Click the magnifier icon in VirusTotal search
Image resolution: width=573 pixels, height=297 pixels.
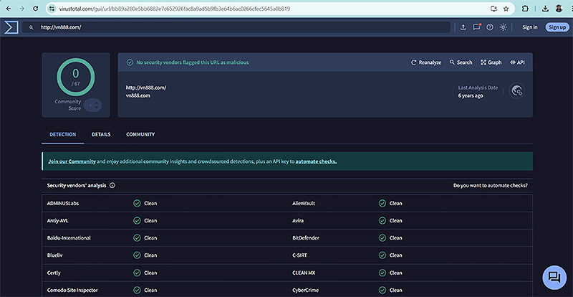click(x=32, y=27)
